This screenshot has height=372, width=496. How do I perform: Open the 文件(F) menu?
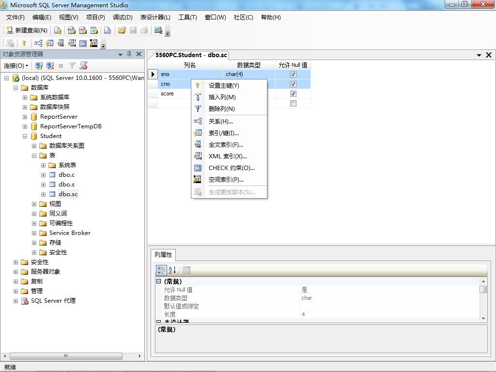pyautogui.click(x=15, y=17)
